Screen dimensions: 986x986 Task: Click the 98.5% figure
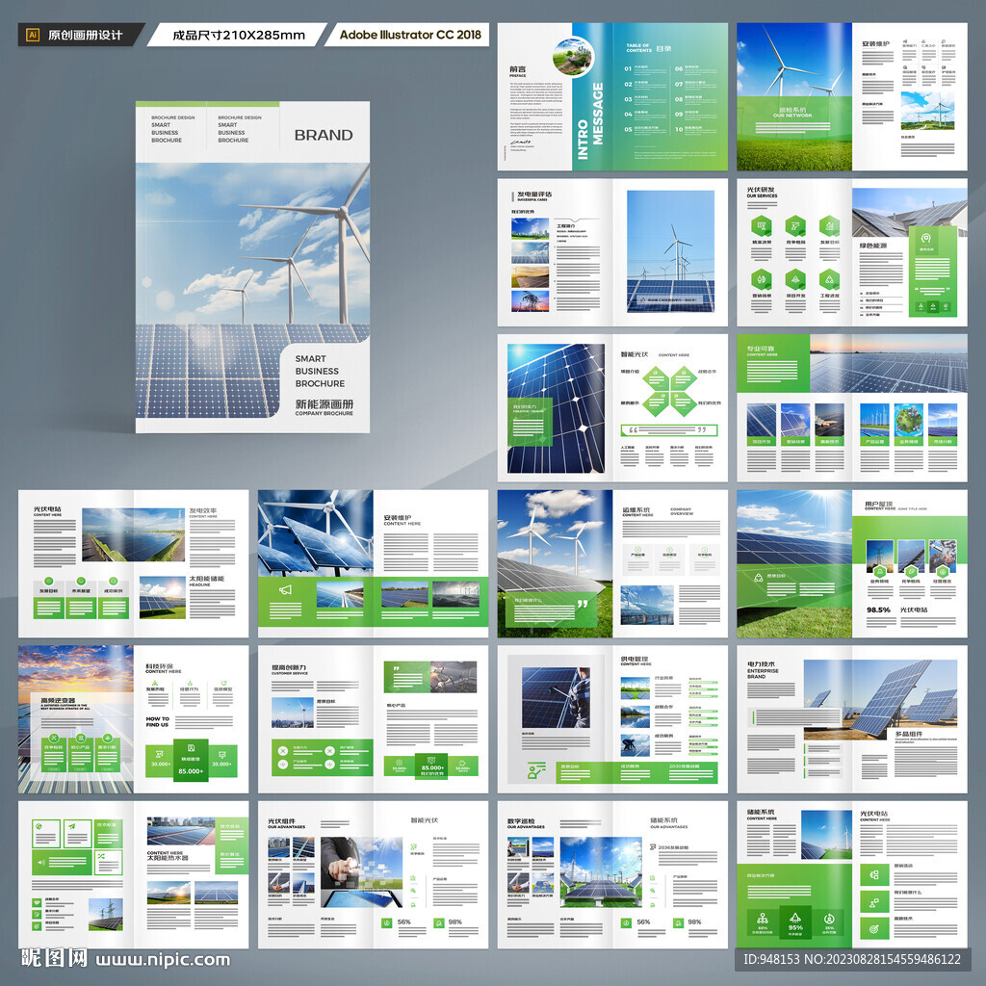[x=878, y=610]
